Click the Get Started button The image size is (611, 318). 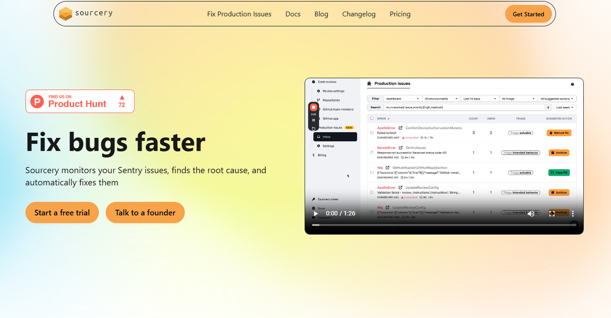pyautogui.click(x=528, y=14)
